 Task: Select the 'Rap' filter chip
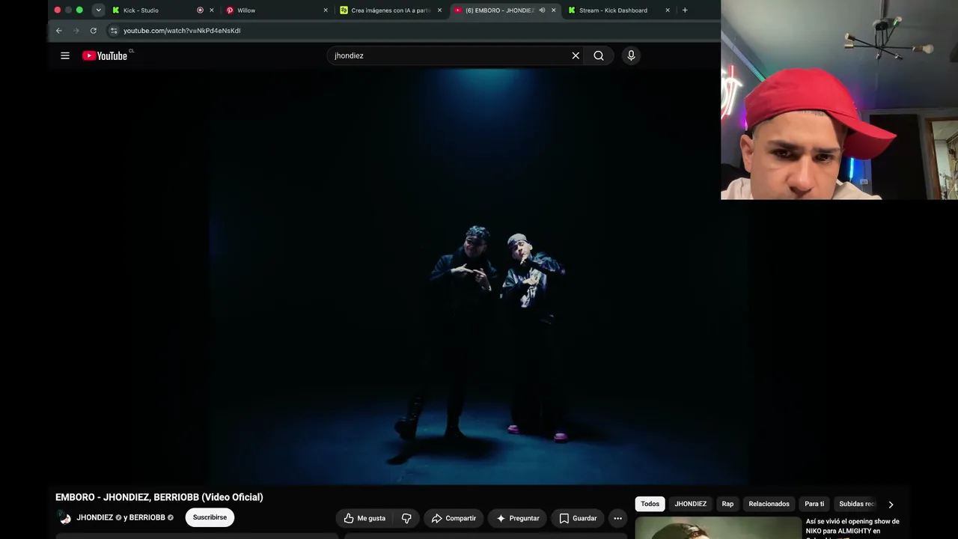pos(727,504)
